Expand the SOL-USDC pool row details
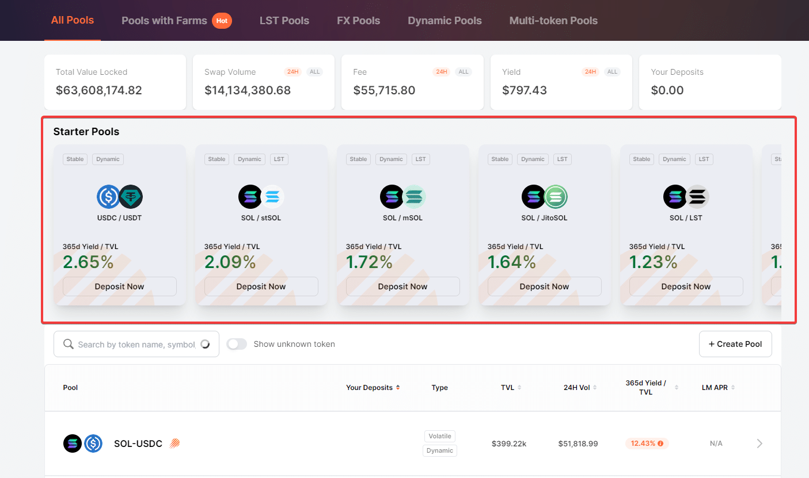 759,443
